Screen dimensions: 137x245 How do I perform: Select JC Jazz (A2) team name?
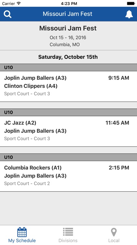(x=20, y=123)
